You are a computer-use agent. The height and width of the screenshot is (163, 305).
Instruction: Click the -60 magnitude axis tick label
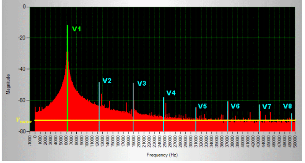click(22, 100)
